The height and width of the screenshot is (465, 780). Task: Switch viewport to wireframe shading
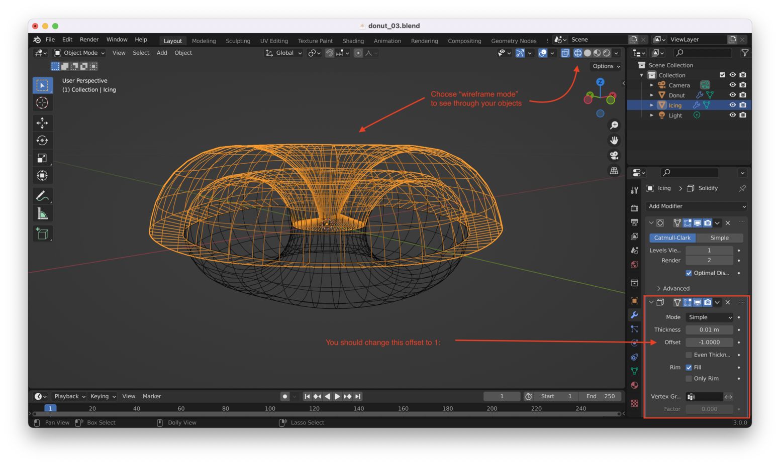click(577, 53)
